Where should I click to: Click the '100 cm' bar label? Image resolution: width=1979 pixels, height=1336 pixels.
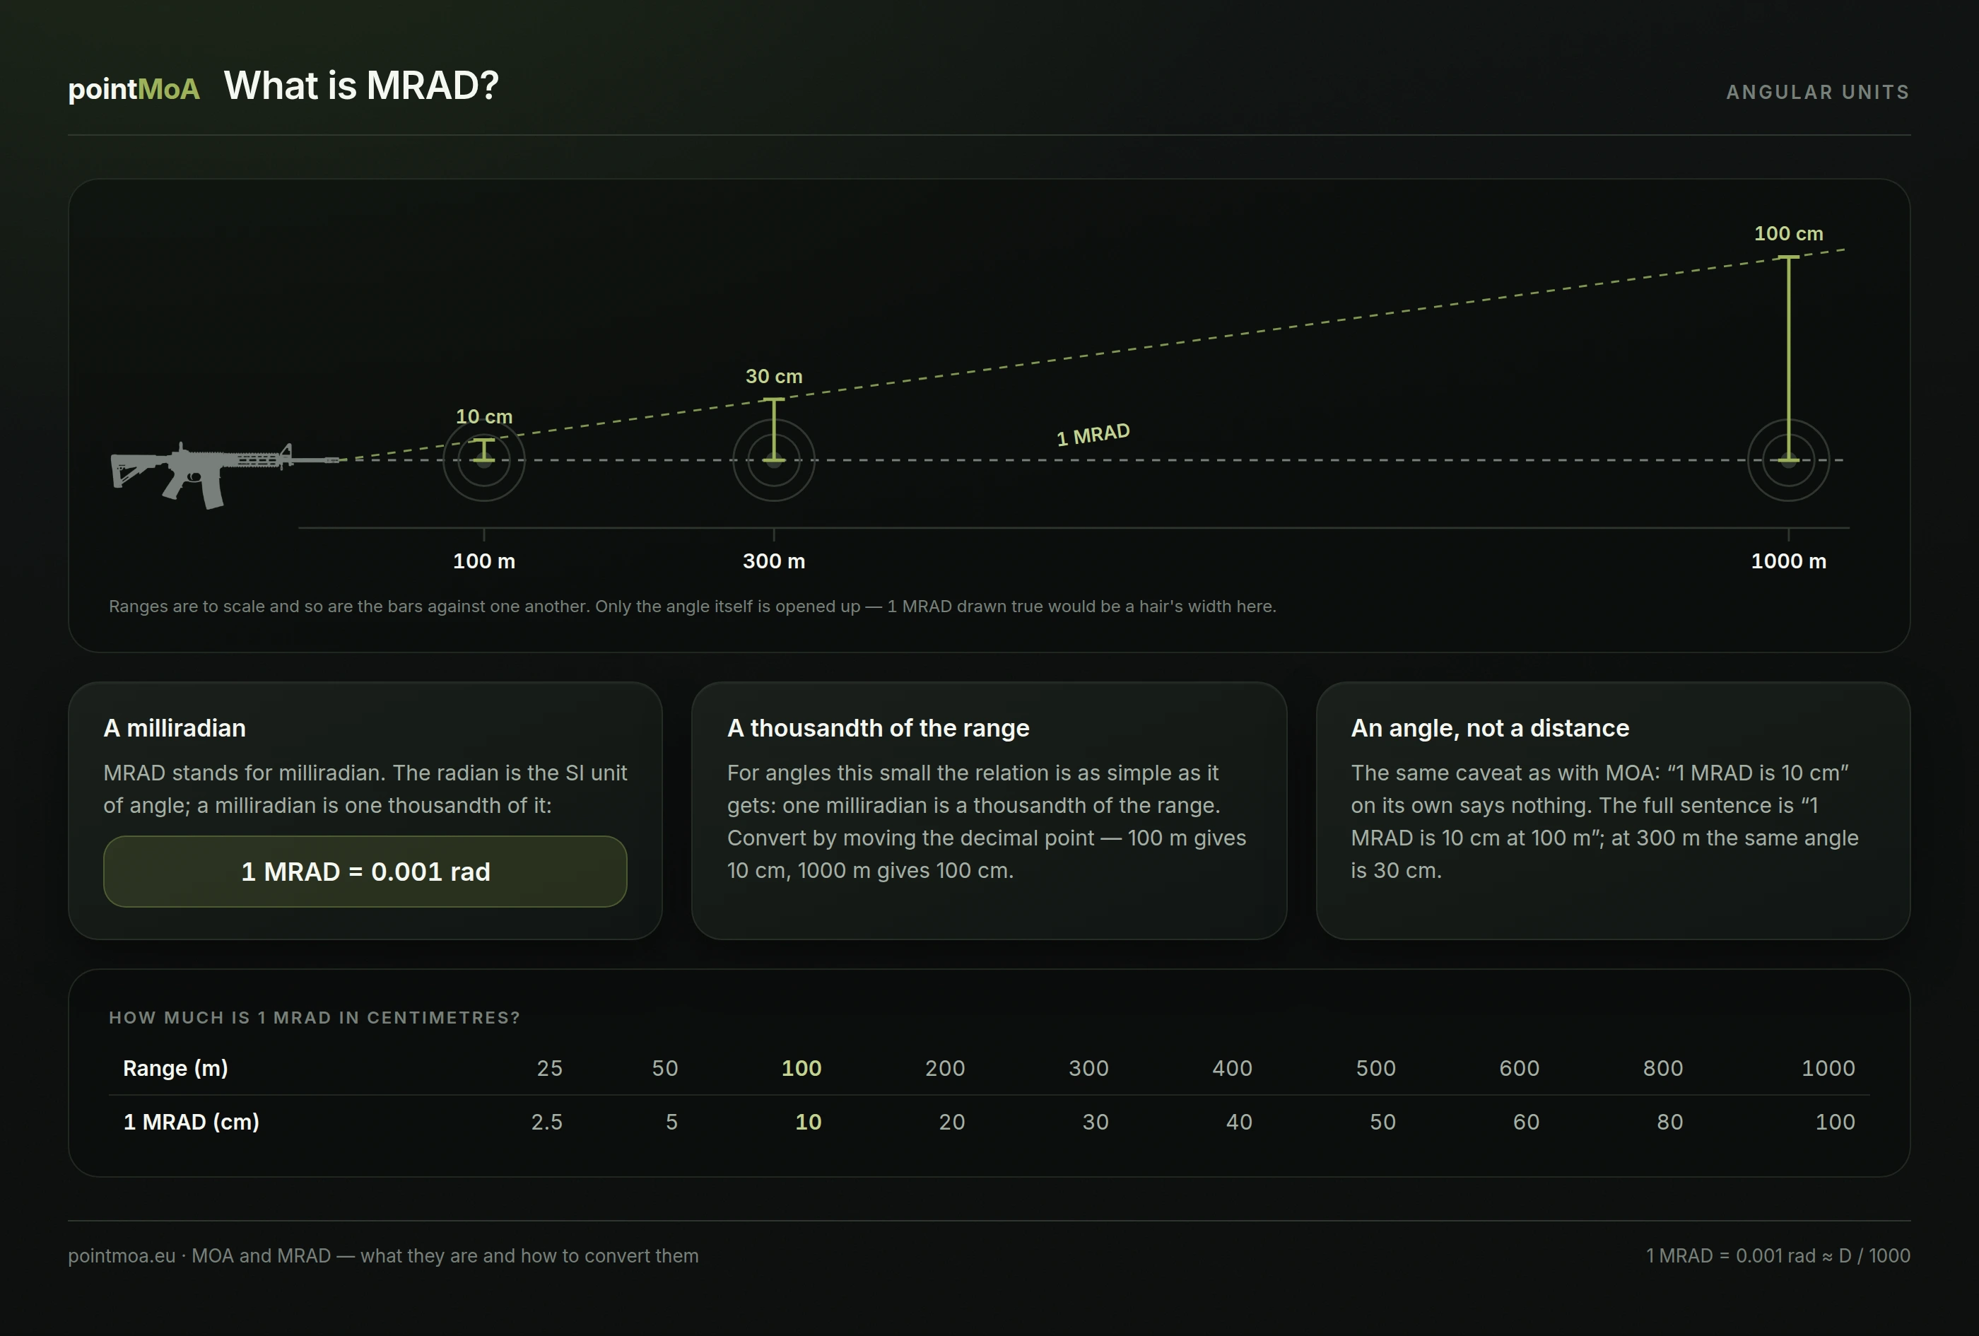(x=1788, y=233)
